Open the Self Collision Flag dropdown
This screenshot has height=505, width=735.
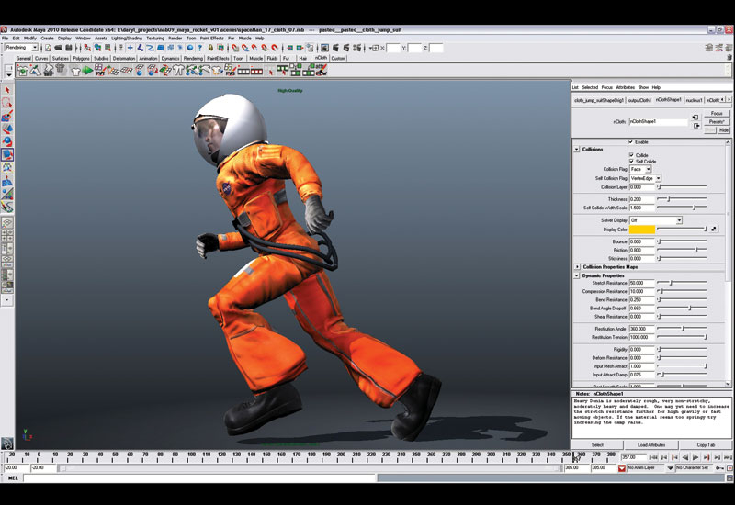click(x=645, y=178)
